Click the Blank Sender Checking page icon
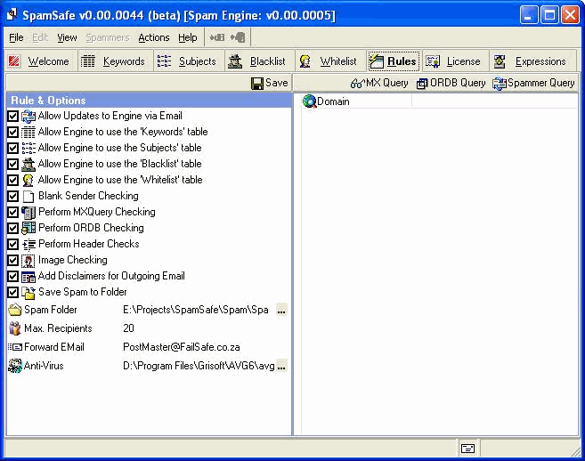Screen dimensions: 585x461 point(28,196)
